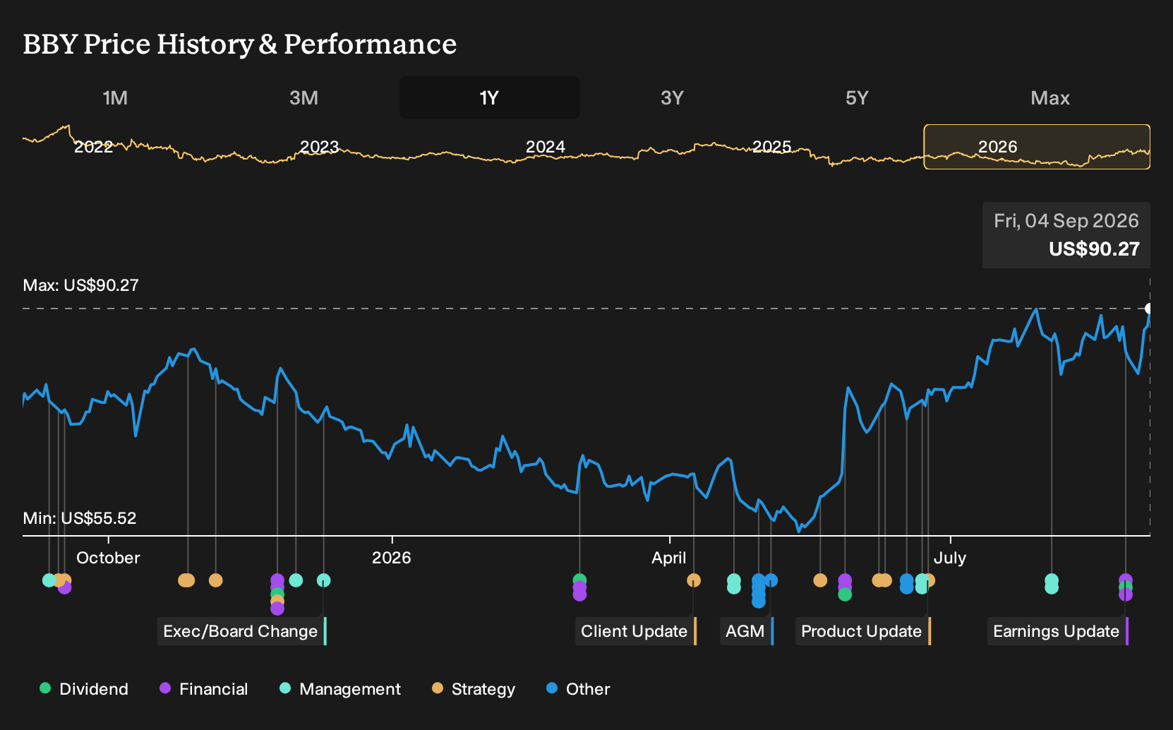Toggle Dividend events in the legend

click(x=84, y=689)
